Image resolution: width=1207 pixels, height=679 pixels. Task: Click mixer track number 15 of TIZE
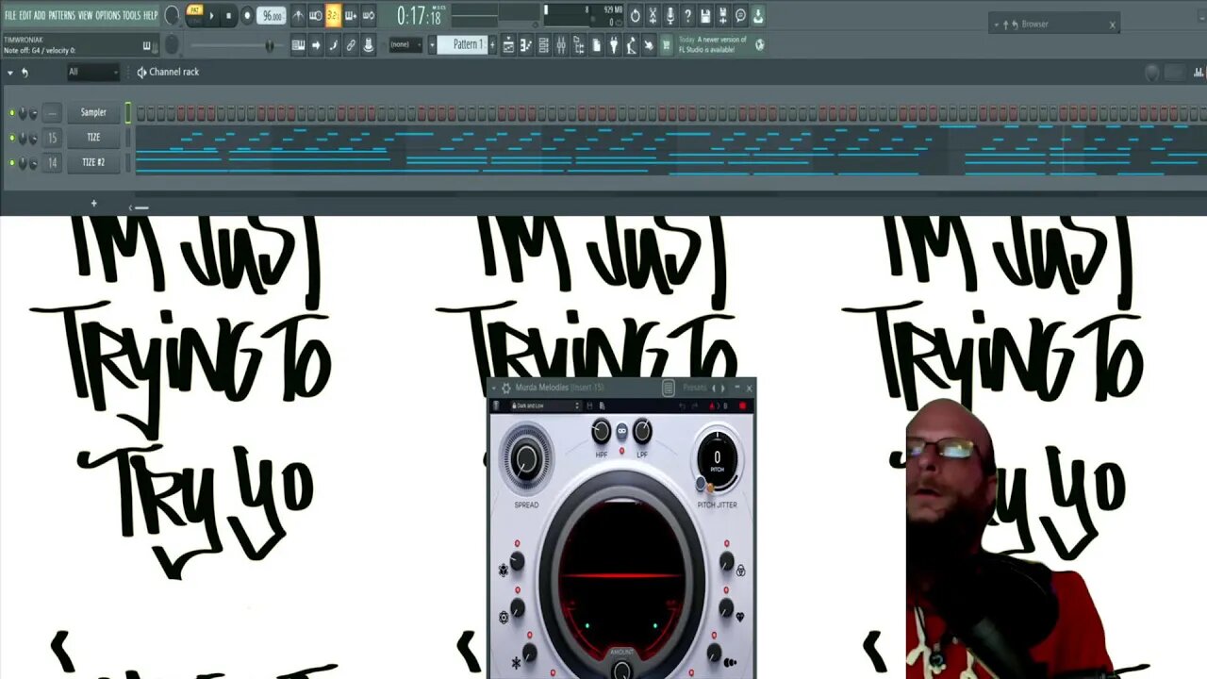coord(52,138)
